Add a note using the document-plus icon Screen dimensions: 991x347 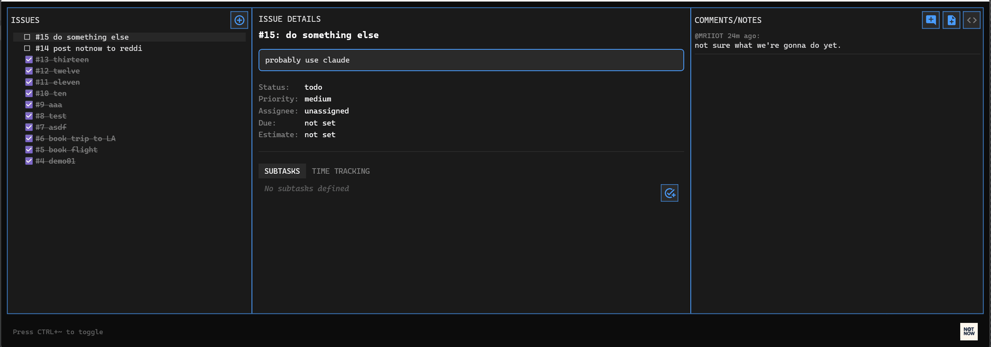click(x=951, y=20)
